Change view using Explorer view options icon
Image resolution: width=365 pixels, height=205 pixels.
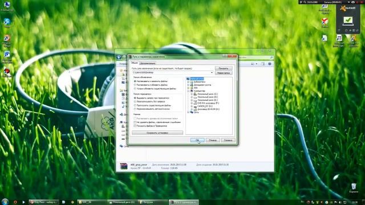click(253, 64)
